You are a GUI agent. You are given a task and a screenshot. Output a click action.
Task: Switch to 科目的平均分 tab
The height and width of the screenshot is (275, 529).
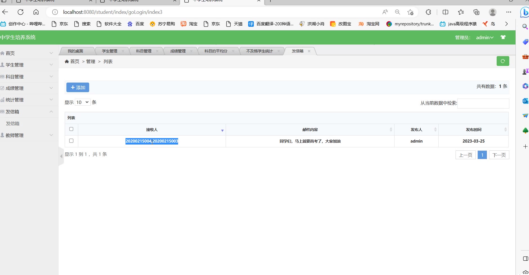[216, 51]
